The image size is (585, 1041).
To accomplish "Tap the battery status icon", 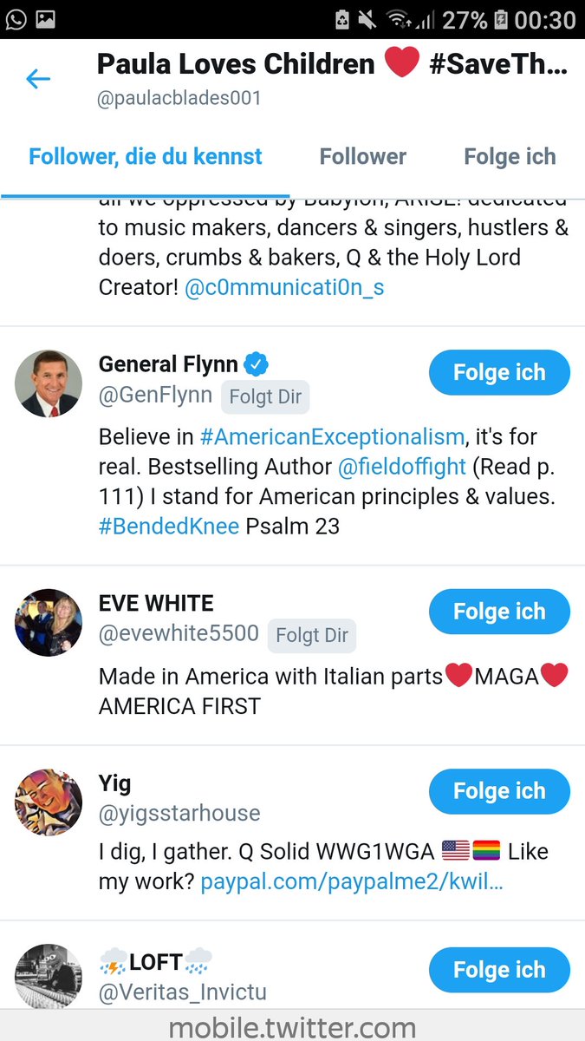I will pyautogui.click(x=501, y=19).
